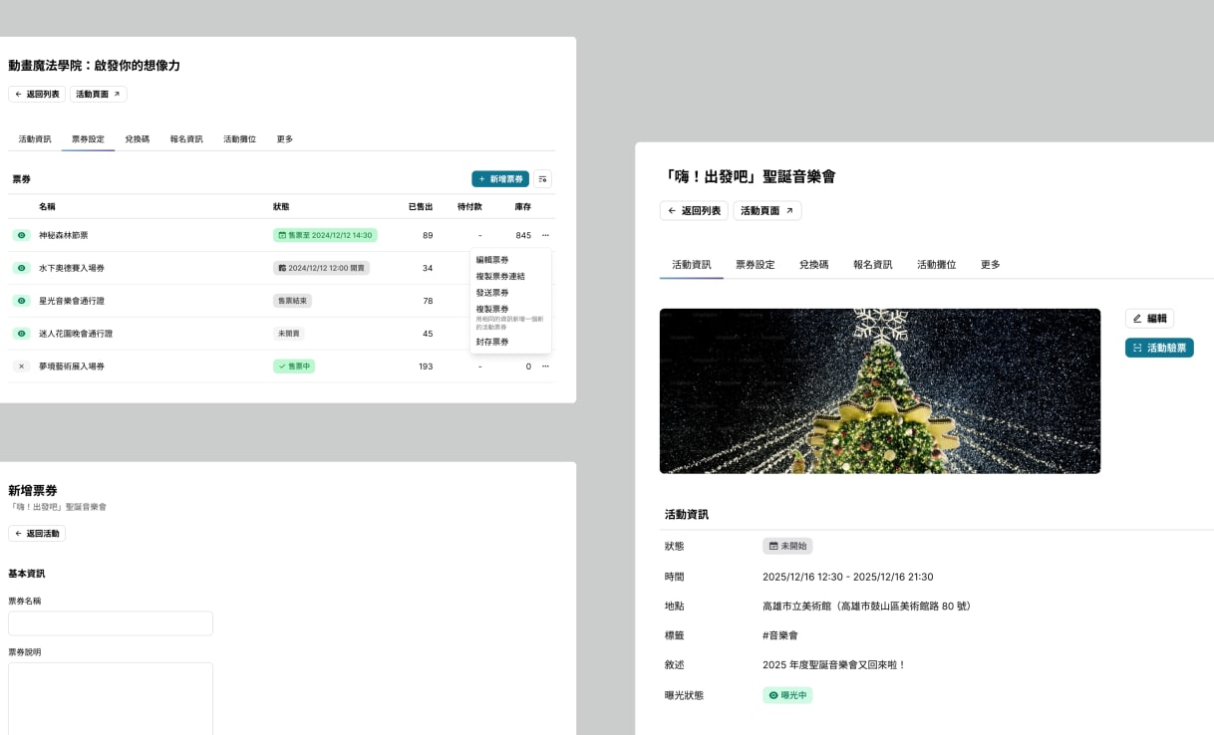Toggle the eye icon for 迷人花園晚會通行證

coord(21,334)
